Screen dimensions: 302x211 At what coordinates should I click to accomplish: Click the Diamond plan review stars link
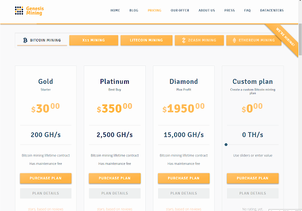(x=184, y=209)
